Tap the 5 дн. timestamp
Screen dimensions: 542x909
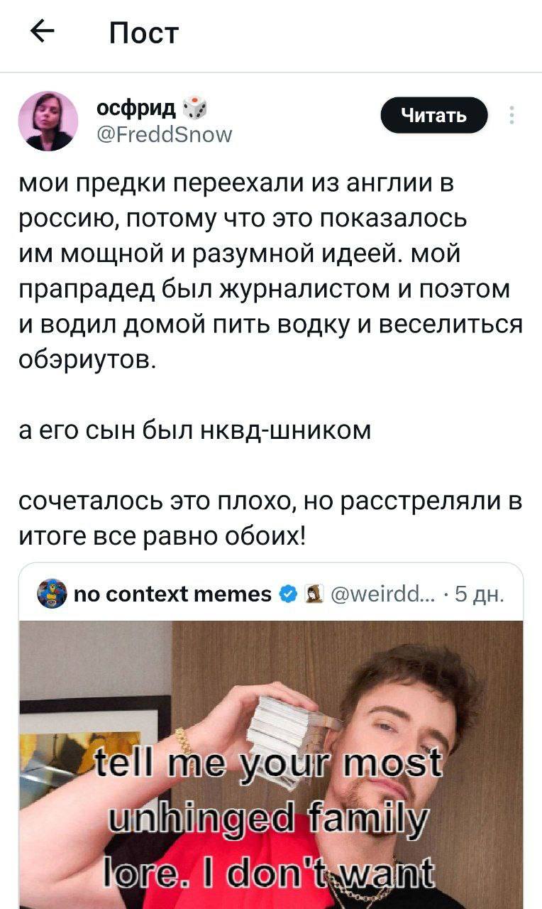click(x=482, y=593)
